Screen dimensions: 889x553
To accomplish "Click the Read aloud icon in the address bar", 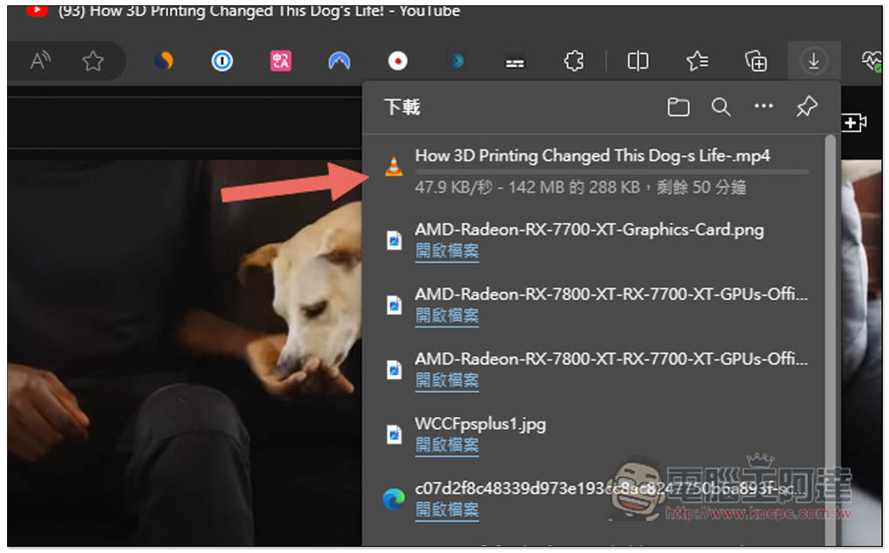I will (x=41, y=60).
